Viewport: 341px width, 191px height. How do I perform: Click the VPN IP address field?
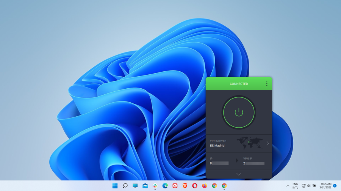pos(254,163)
